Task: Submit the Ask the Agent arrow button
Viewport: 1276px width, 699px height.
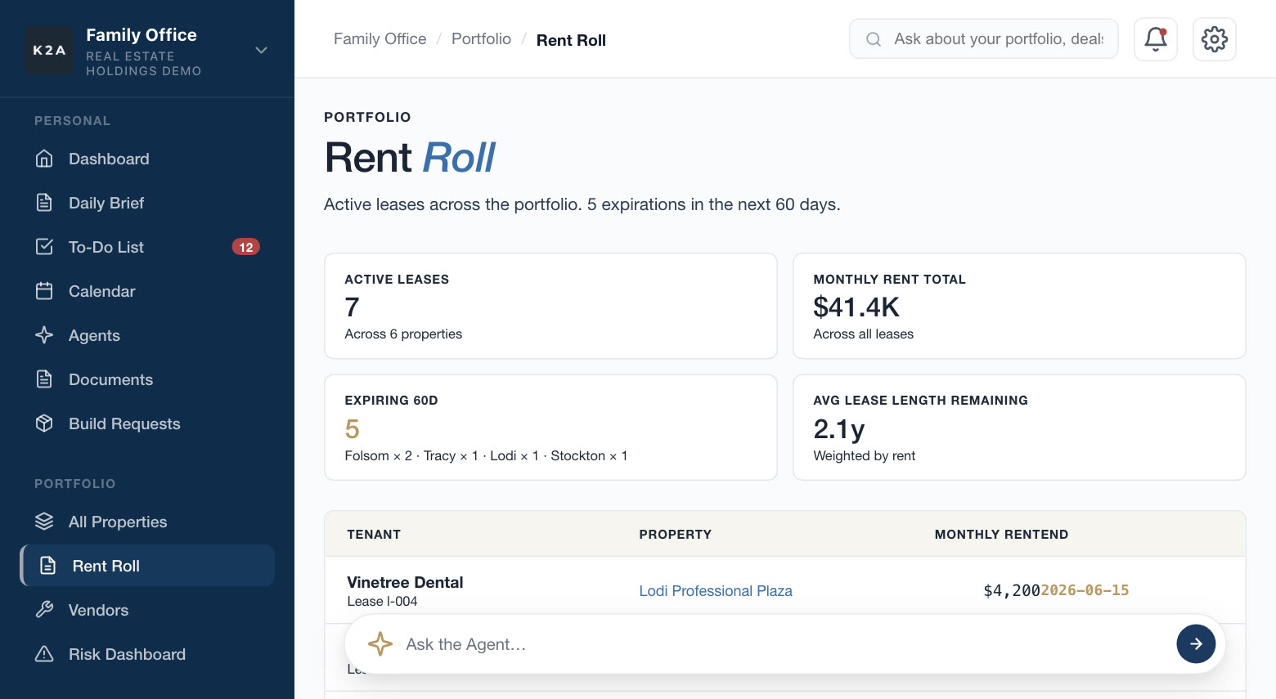Action: click(x=1196, y=644)
